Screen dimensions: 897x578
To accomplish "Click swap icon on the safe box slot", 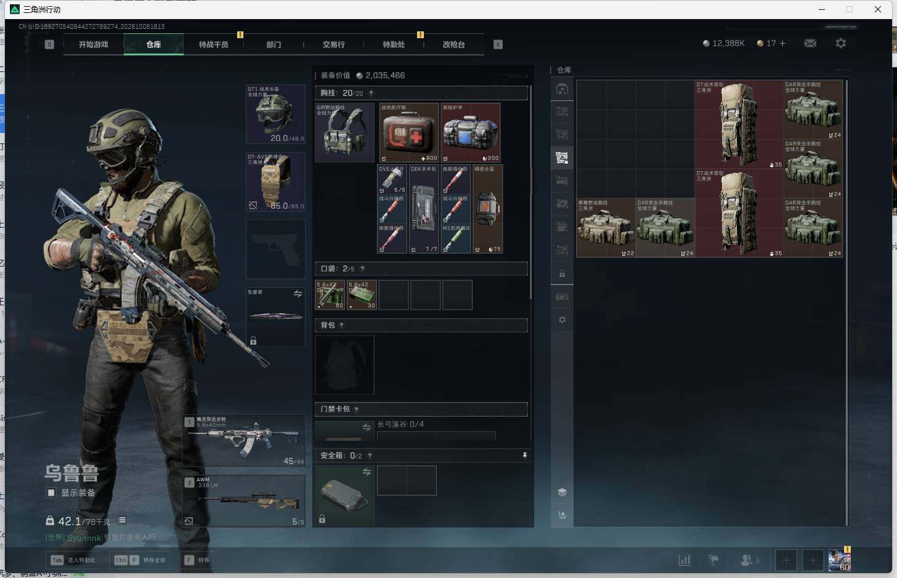I will coord(367,472).
